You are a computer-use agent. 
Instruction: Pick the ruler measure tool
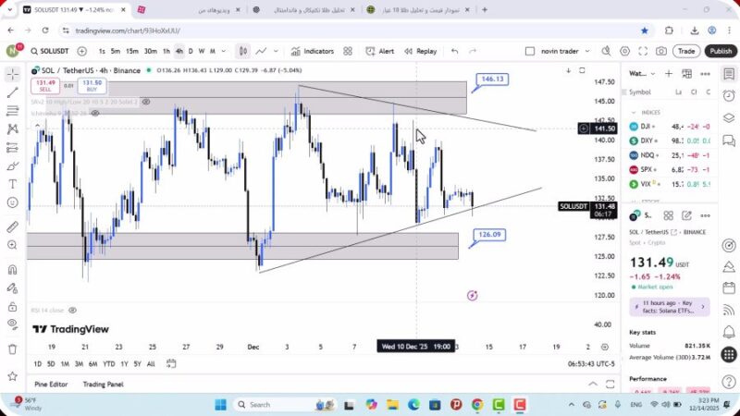click(12, 226)
